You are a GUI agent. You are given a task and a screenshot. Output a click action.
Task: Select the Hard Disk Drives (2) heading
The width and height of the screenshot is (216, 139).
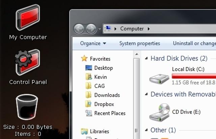[x=179, y=58]
